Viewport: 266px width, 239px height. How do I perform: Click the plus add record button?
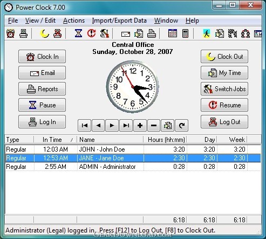[x=140, y=125]
